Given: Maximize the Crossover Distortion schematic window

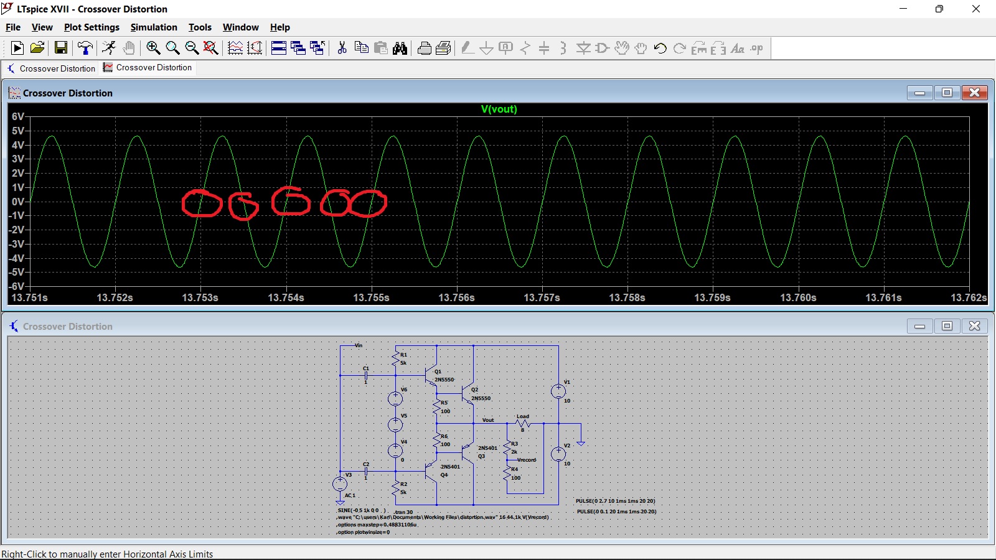Looking at the screenshot, I should [x=947, y=326].
